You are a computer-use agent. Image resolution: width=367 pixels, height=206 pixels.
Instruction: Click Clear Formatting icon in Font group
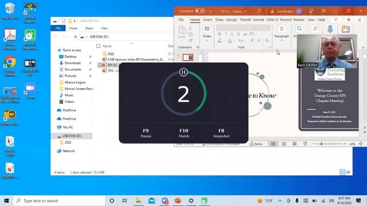pyautogui.click(x=267, y=41)
